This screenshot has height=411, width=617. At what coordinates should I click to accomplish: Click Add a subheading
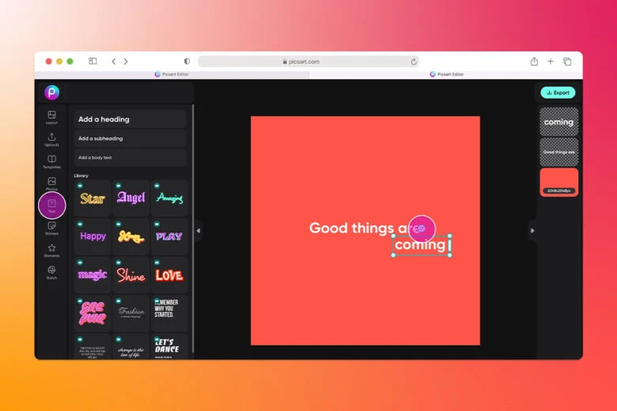[131, 138]
